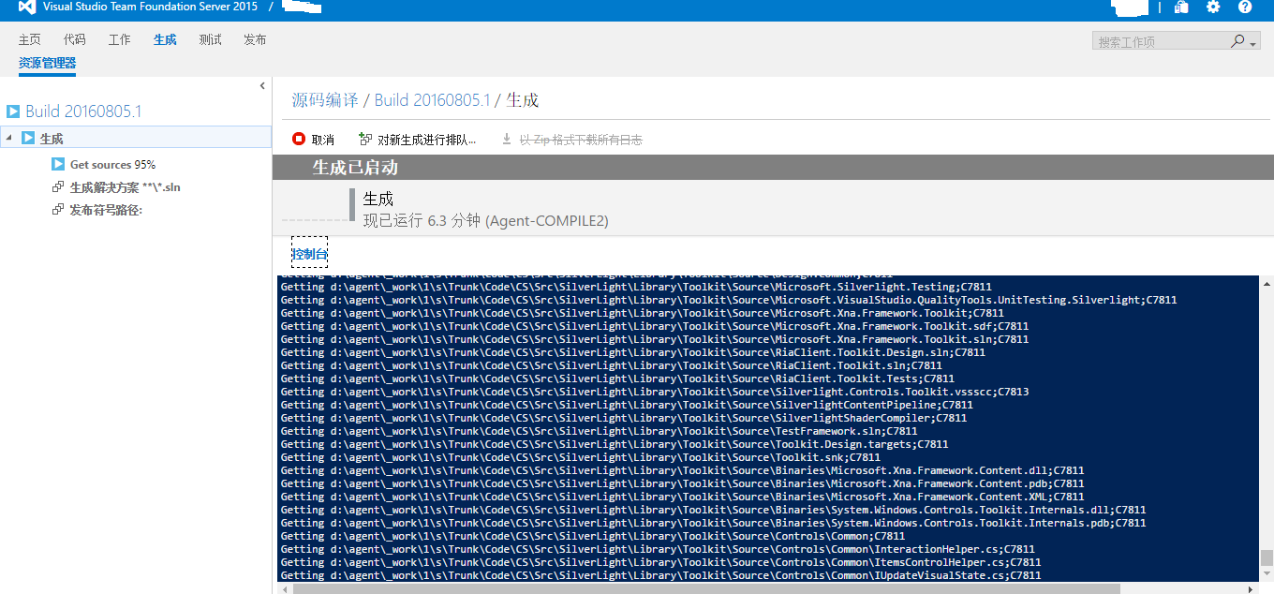The width and height of the screenshot is (1274, 594).
Task: Click log line Toolkit.Design.targets;C7811
Action: [x=615, y=444]
